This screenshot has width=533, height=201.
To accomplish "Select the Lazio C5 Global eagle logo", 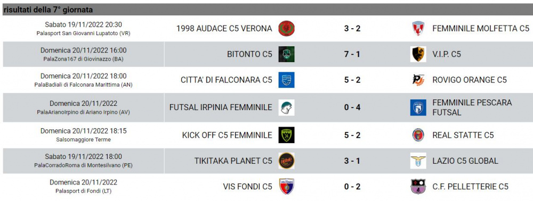I will 418,161.
